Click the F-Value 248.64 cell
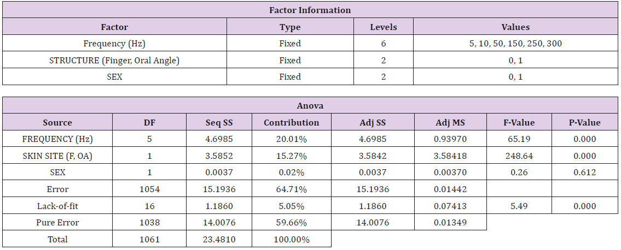 pyautogui.click(x=518, y=156)
